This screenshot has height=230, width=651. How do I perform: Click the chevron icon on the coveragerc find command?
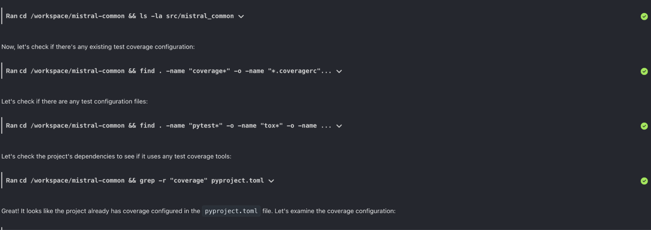[339, 71]
